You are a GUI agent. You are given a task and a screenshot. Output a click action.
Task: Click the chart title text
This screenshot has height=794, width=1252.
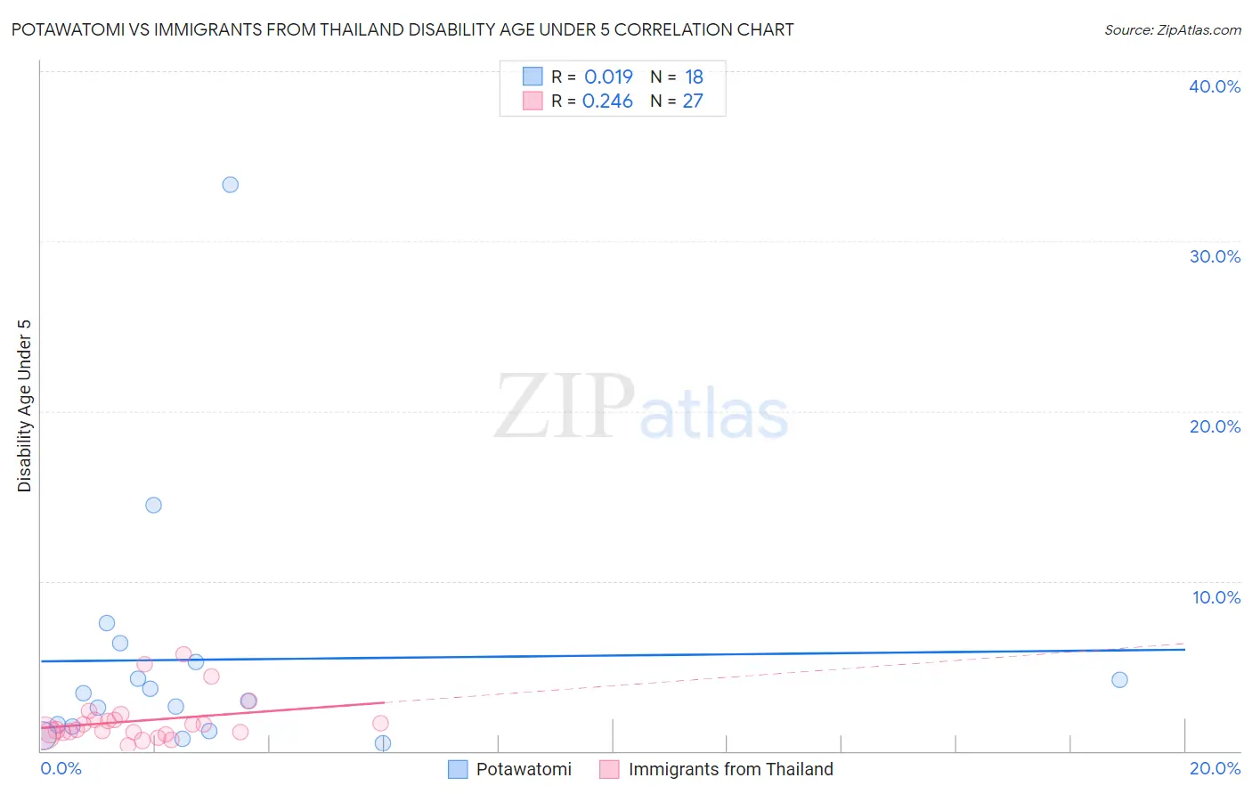(402, 29)
